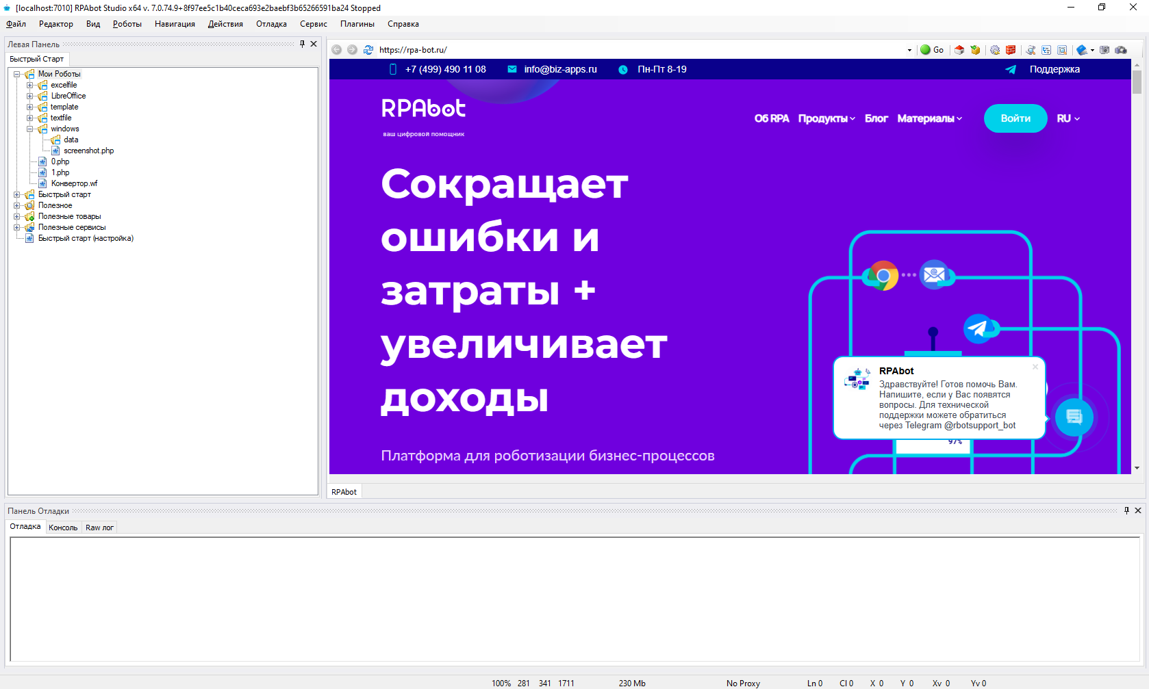The image size is (1149, 689).
Task: Click the video camera recording icon
Action: click(x=1121, y=50)
